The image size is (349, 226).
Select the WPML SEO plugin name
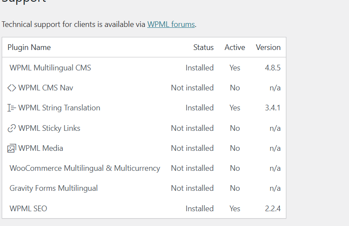point(28,209)
